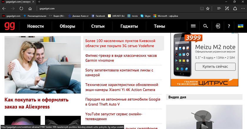Open the Aliexpress article couple thumbnail
Image resolution: width=247 pixels, height=129 pixels.
coord(43,65)
